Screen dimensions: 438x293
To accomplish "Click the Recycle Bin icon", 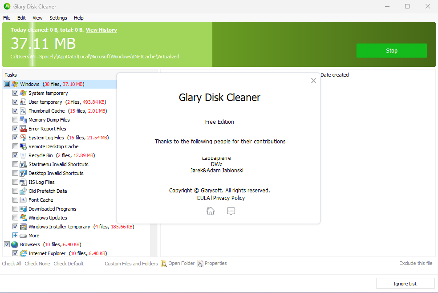I will pyautogui.click(x=23, y=155).
